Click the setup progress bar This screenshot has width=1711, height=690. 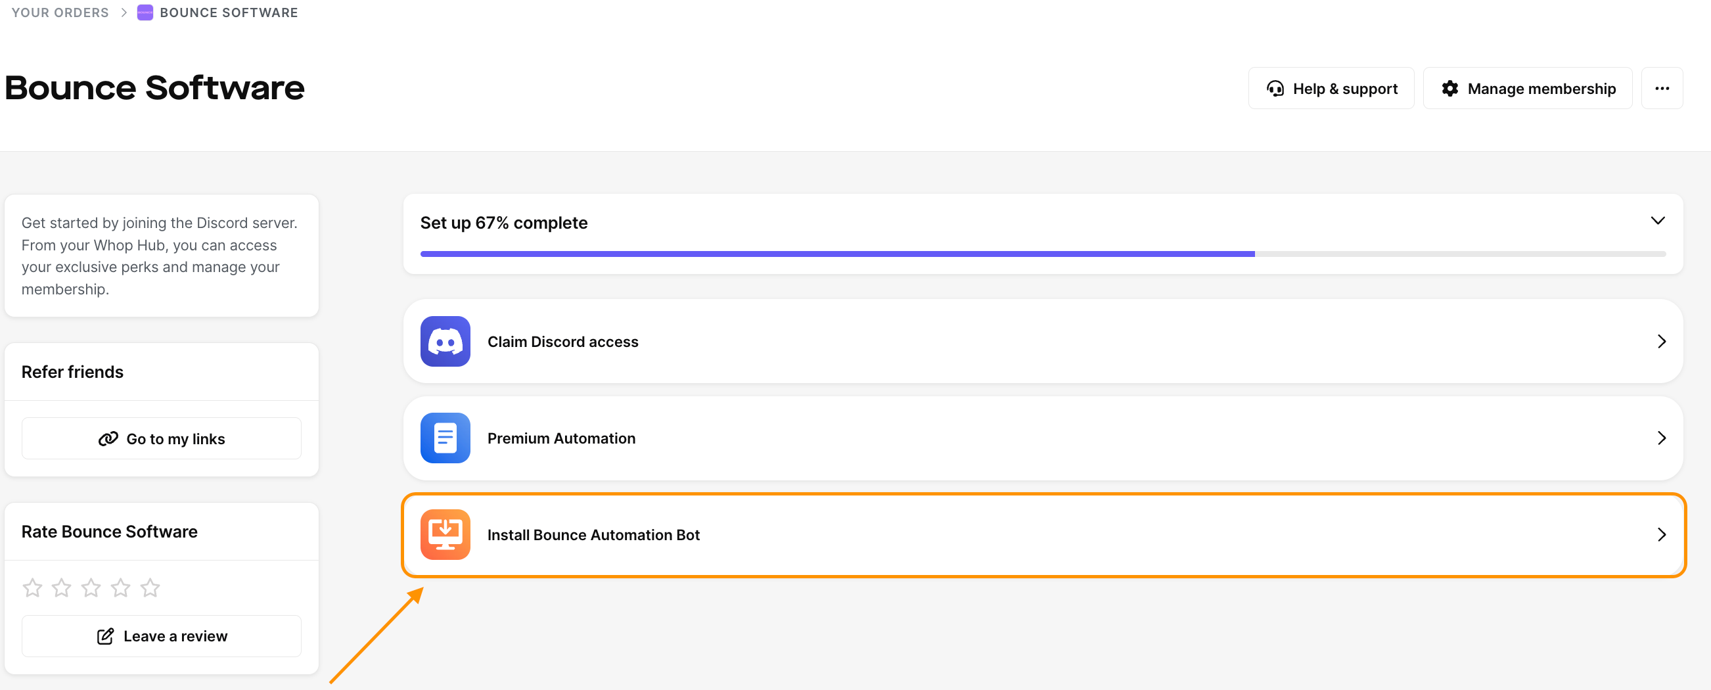click(1043, 254)
